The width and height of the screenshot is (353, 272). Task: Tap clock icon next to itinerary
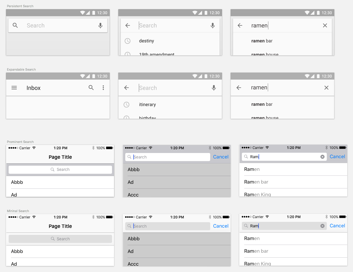[126, 105]
